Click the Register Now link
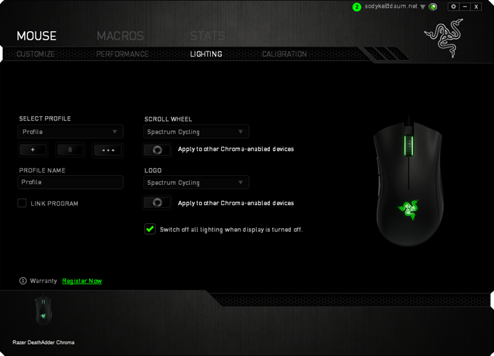This screenshot has height=356, width=494. tap(82, 281)
